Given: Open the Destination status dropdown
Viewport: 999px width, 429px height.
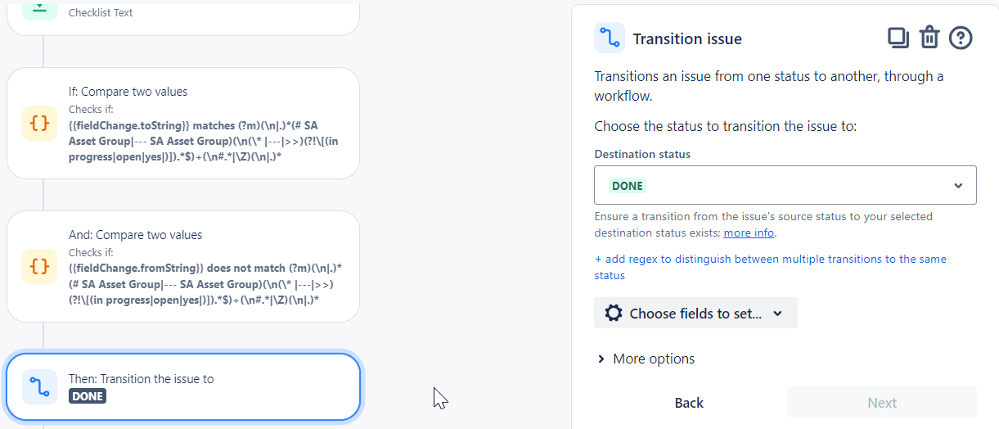Looking at the screenshot, I should coord(785,186).
